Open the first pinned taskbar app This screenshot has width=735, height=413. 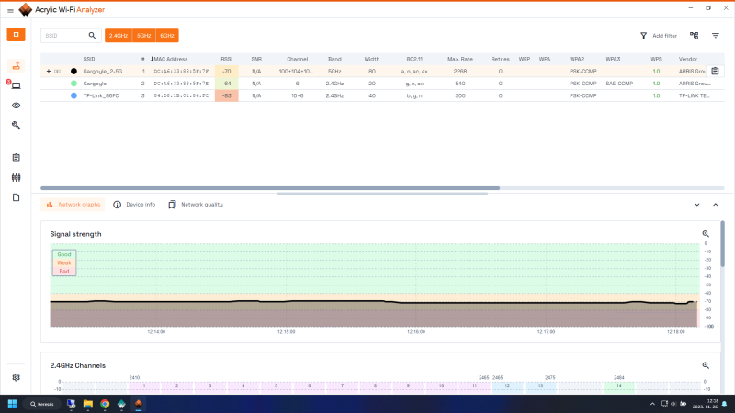click(71, 404)
